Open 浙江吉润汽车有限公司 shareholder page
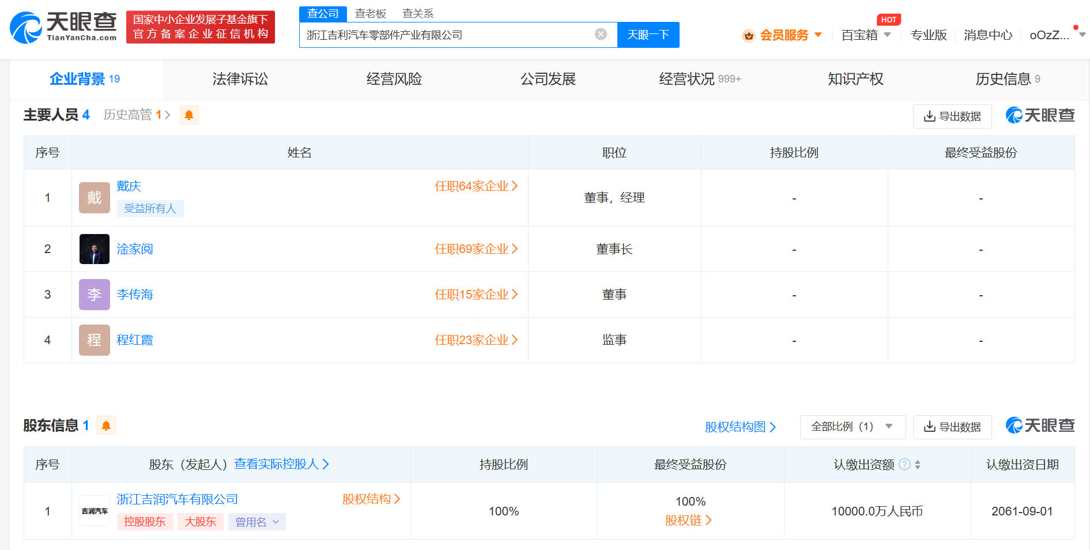The width and height of the screenshot is (1090, 550). point(176,499)
